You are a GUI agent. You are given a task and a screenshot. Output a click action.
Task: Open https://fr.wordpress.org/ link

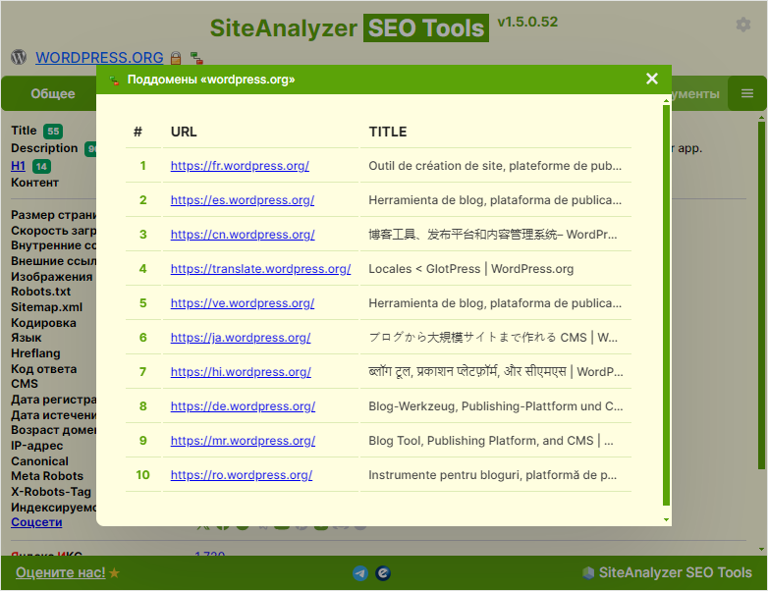240,166
